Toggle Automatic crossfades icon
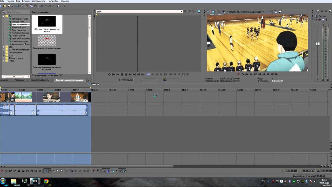 (108, 171)
